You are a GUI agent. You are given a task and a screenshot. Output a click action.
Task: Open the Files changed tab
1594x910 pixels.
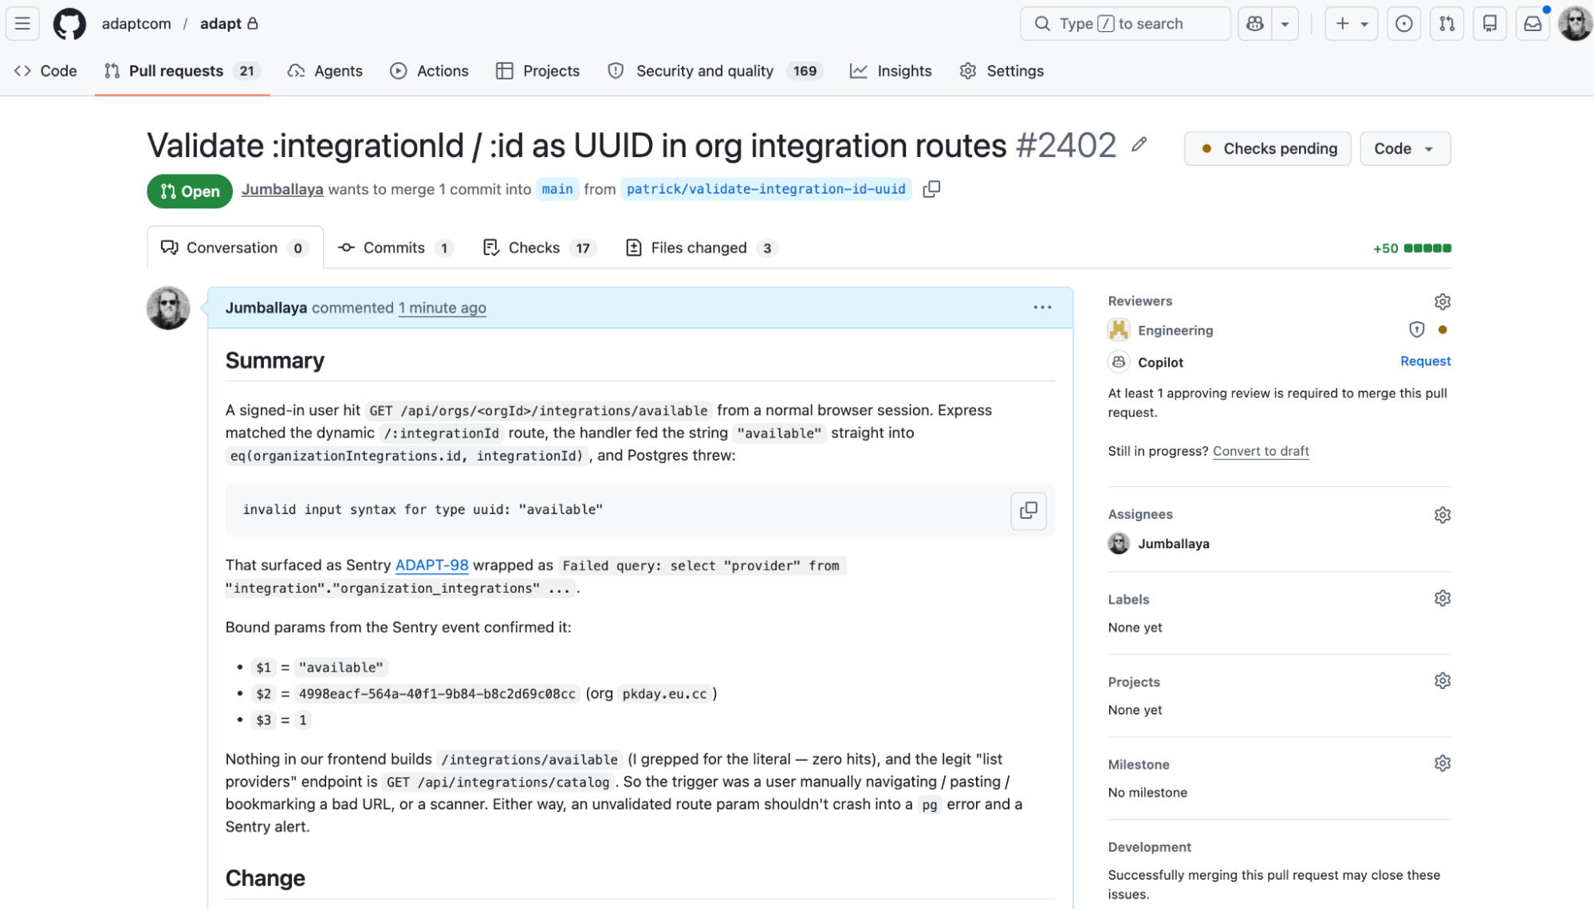[702, 248]
